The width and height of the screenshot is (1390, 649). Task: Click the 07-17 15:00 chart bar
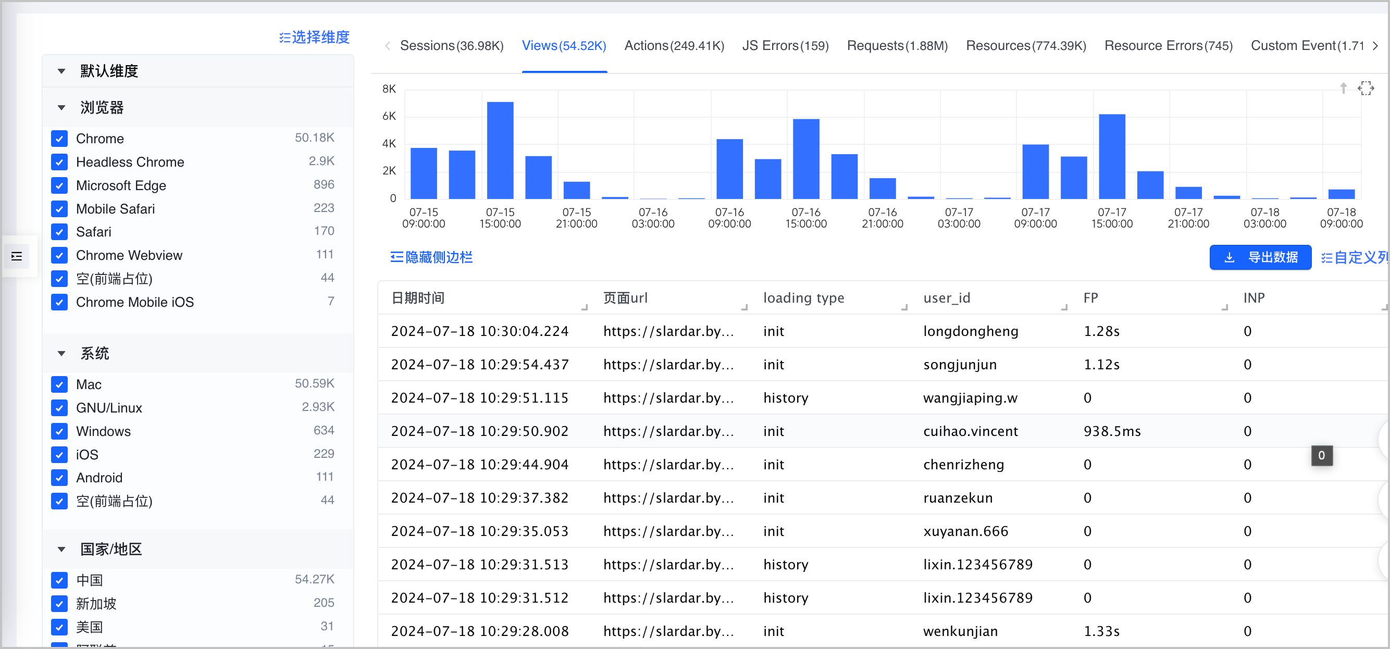(1112, 156)
